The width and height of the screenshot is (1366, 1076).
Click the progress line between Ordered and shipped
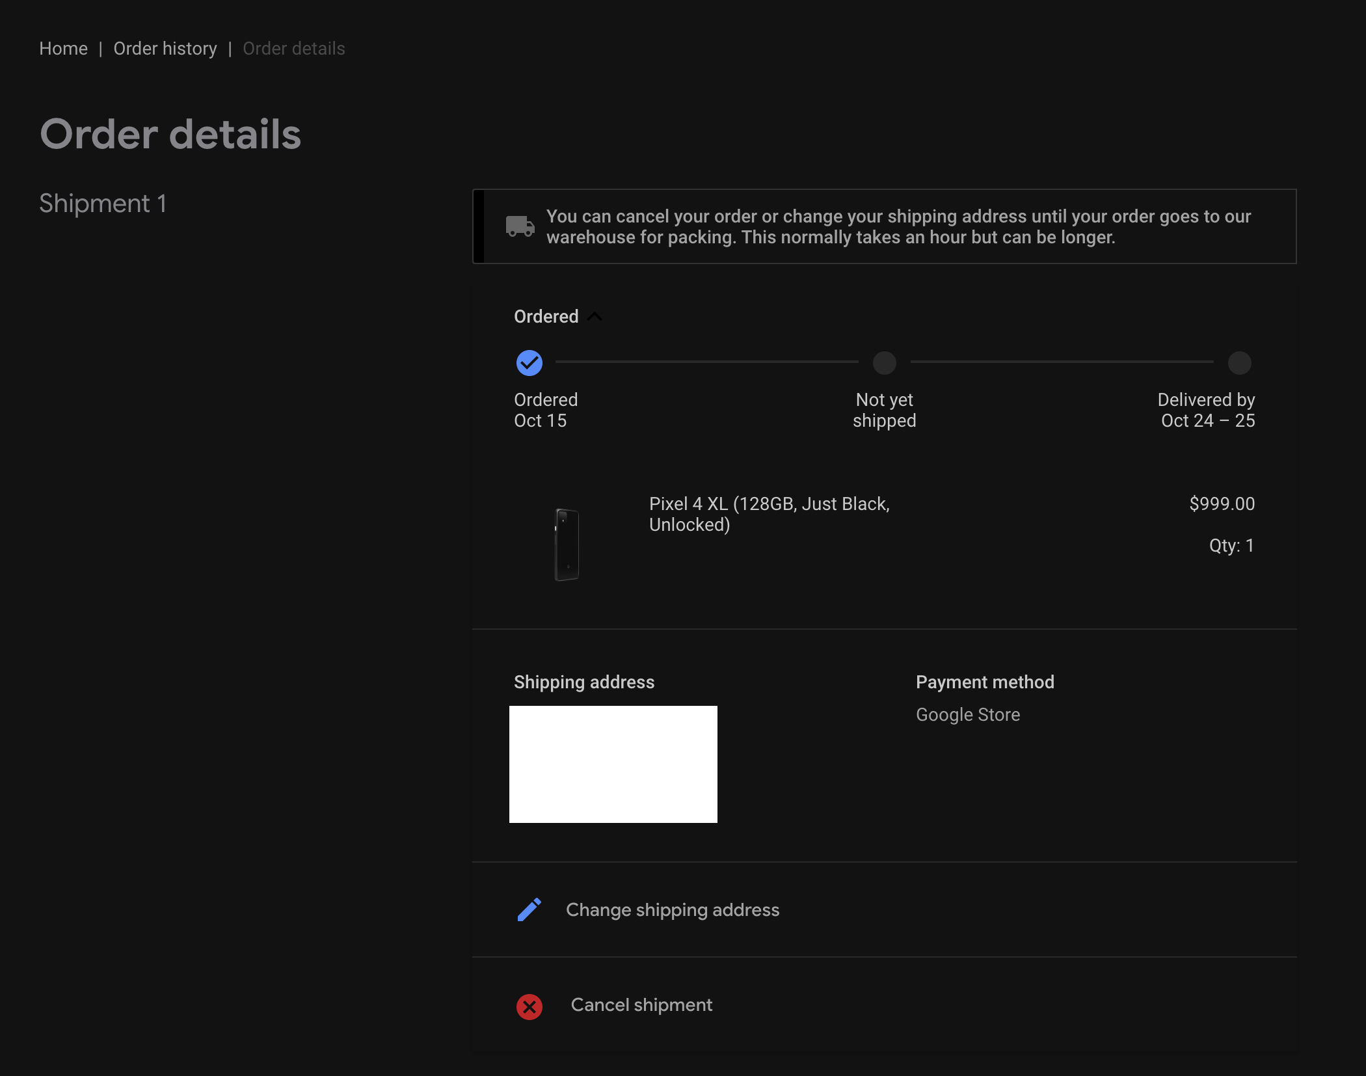pos(706,362)
